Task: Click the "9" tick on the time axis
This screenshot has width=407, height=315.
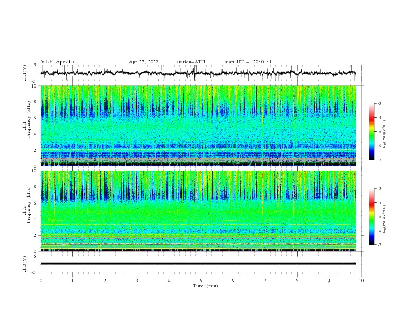Action: (x=329, y=281)
